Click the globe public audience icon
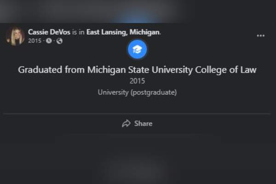The height and width of the screenshot is (184, 276). [59, 41]
